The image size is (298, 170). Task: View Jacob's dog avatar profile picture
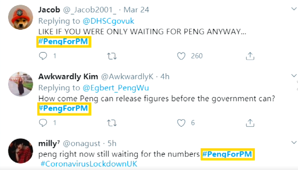coord(21,17)
